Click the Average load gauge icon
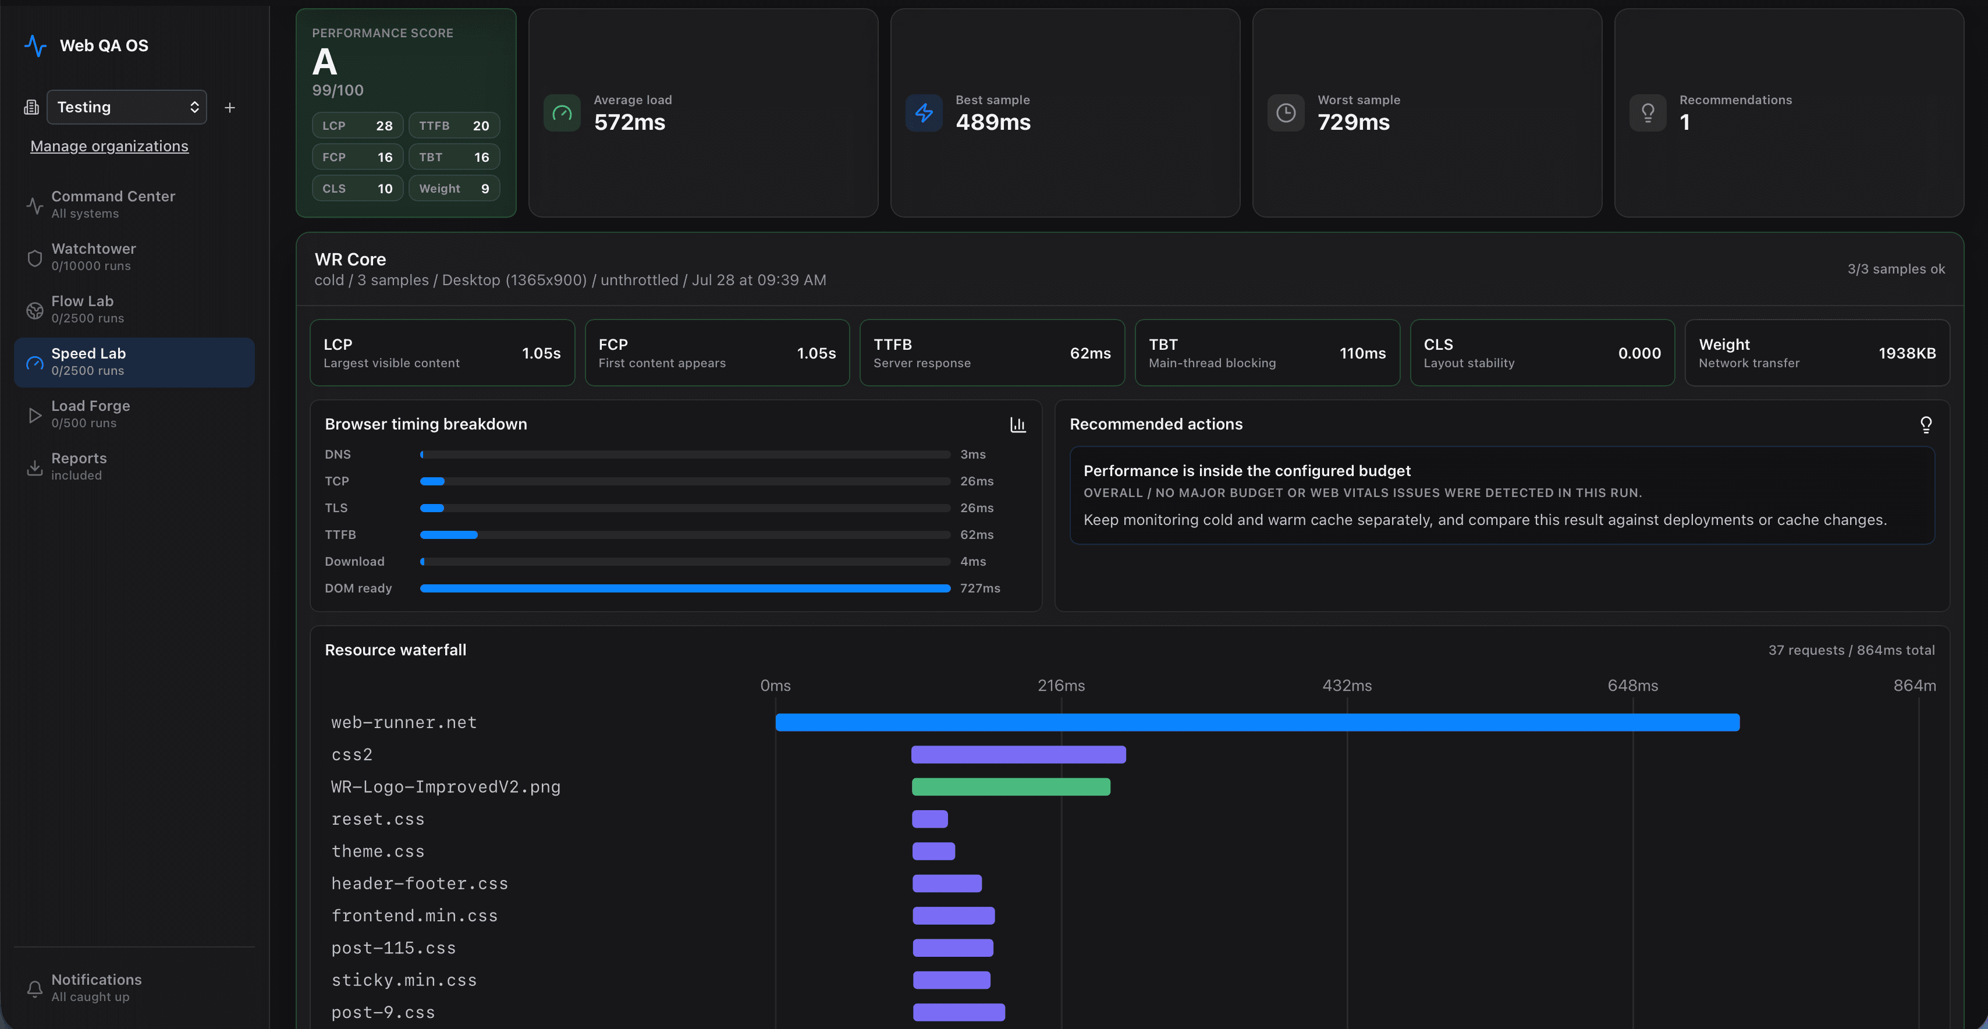The width and height of the screenshot is (1988, 1029). pos(562,113)
